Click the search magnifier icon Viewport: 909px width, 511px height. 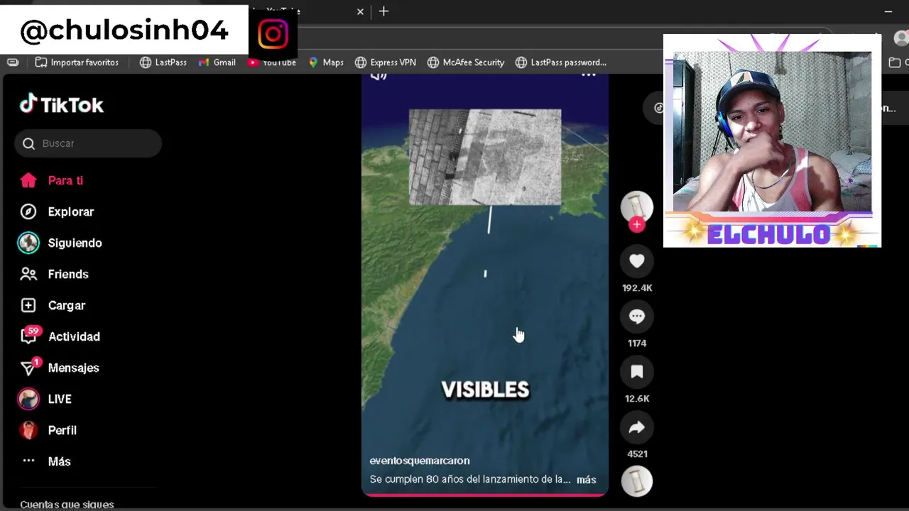click(28, 144)
